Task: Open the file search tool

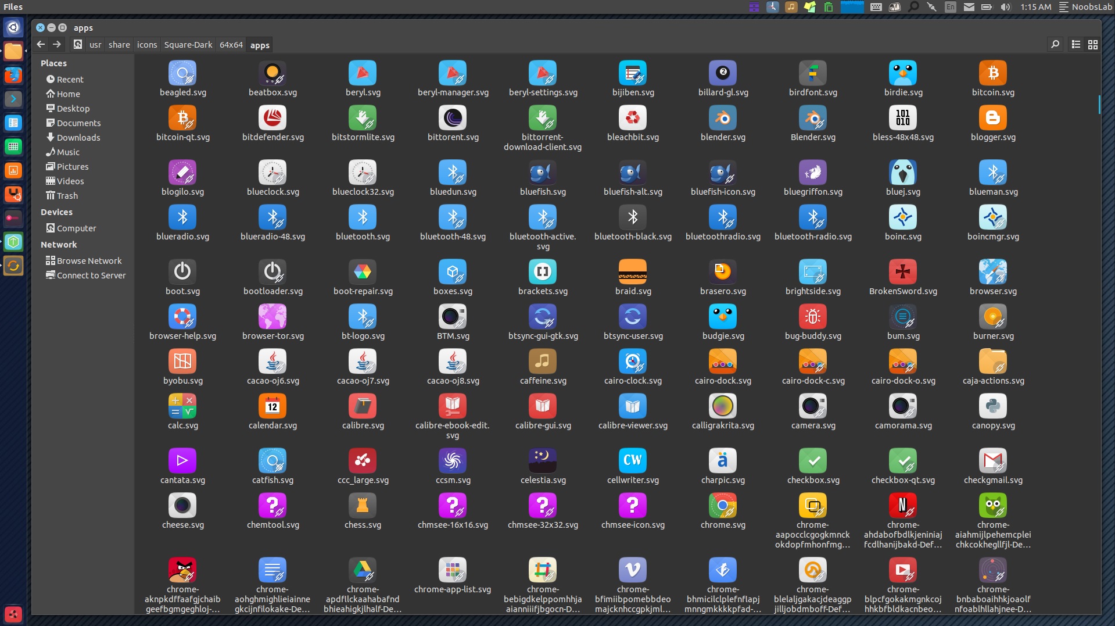Action: click(1055, 44)
